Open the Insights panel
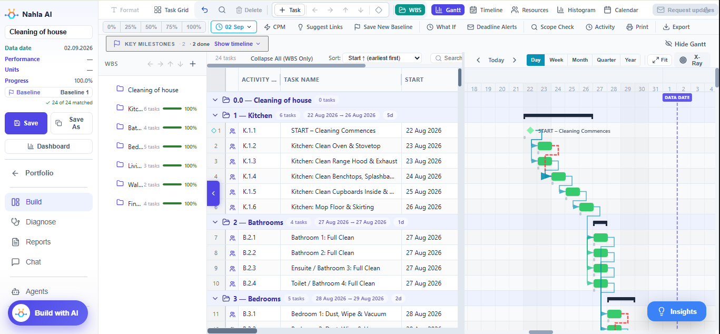Viewport: 720px width, 334px height. 676,311
